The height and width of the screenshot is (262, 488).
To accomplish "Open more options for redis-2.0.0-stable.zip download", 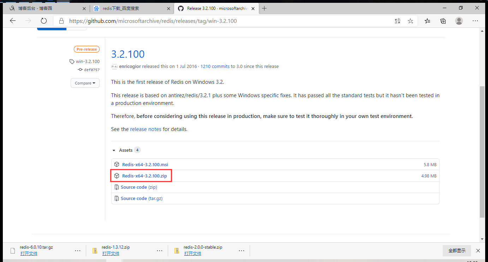I will [x=242, y=251].
